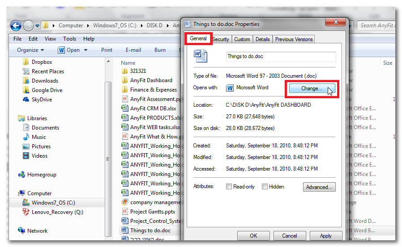Click the file name field Things to do.doc

281,57
